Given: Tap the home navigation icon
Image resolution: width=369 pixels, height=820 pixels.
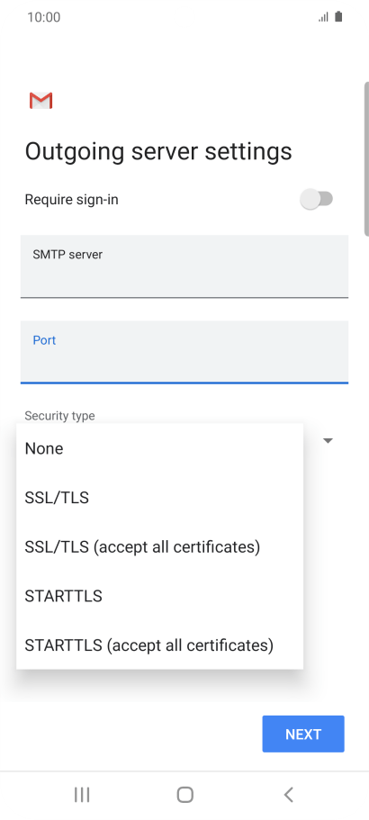Looking at the screenshot, I should pyautogui.click(x=185, y=795).
